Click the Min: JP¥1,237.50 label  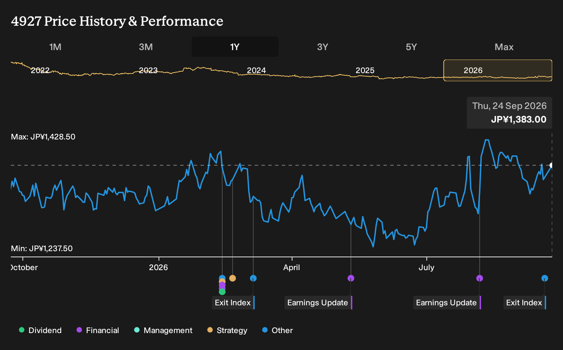click(x=42, y=248)
